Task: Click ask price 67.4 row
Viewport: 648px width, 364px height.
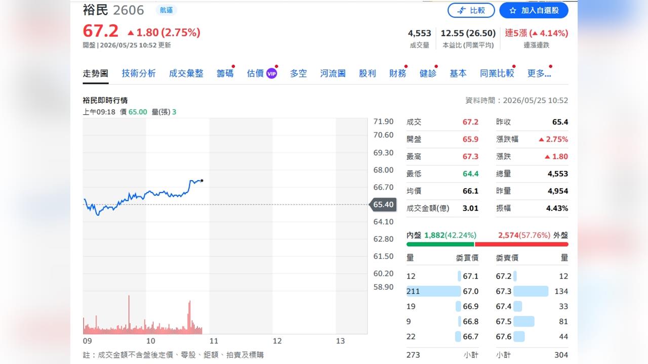Action: [532, 306]
